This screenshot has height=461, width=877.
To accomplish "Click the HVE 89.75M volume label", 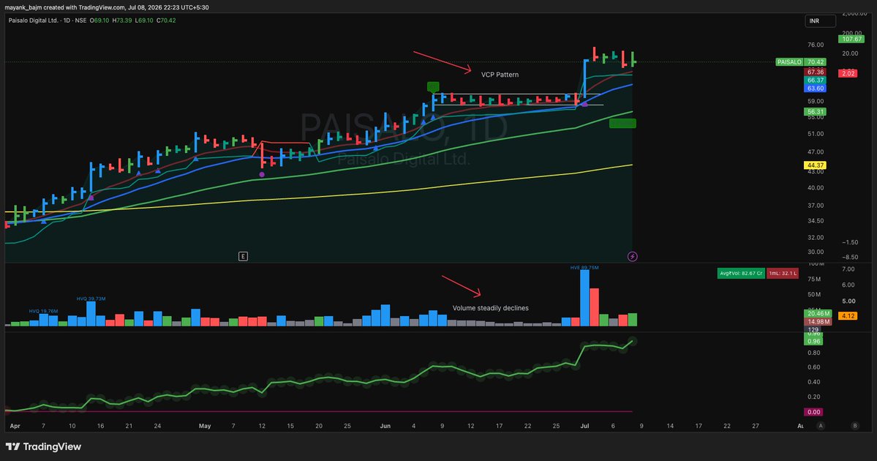I will click(x=584, y=267).
